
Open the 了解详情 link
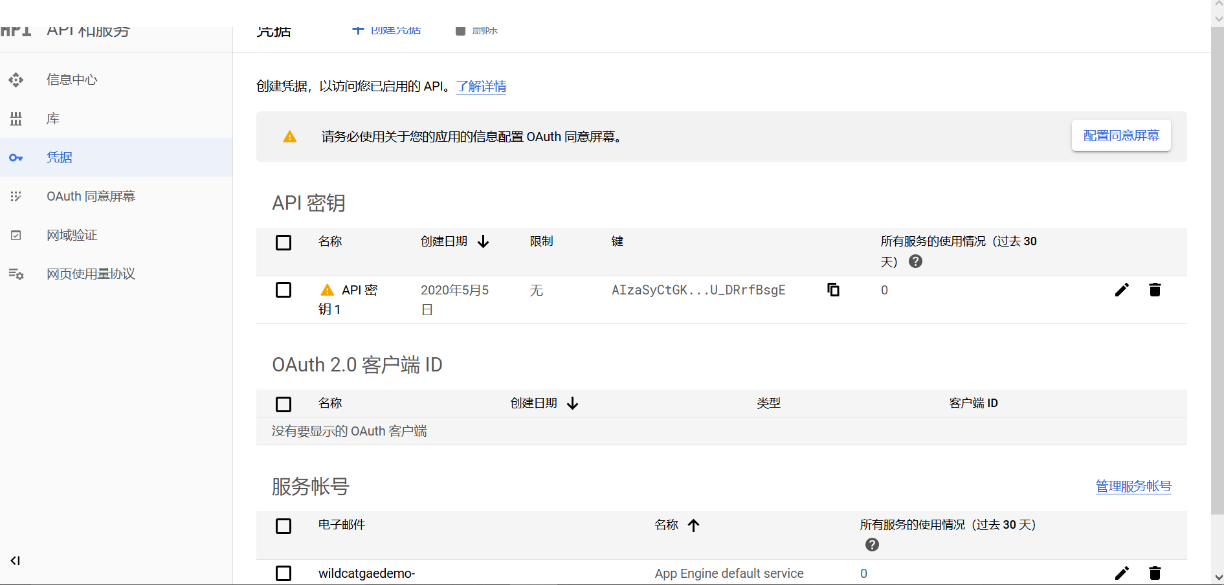coord(481,86)
